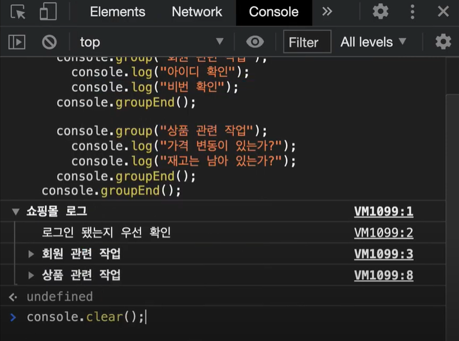Switch to the Network tab
Screen dimensions: 459x341
point(197,12)
